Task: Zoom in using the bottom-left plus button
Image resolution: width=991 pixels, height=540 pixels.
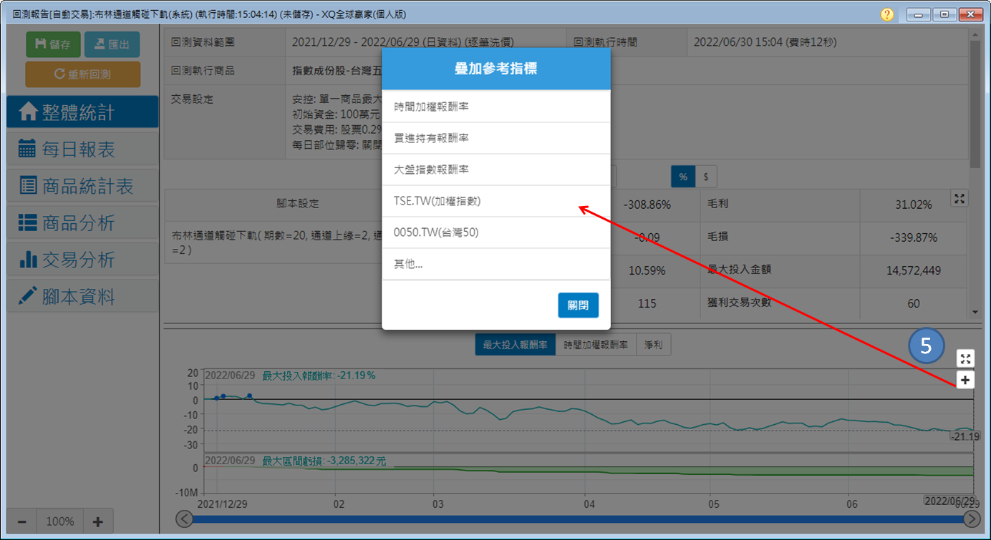Action: point(98,521)
